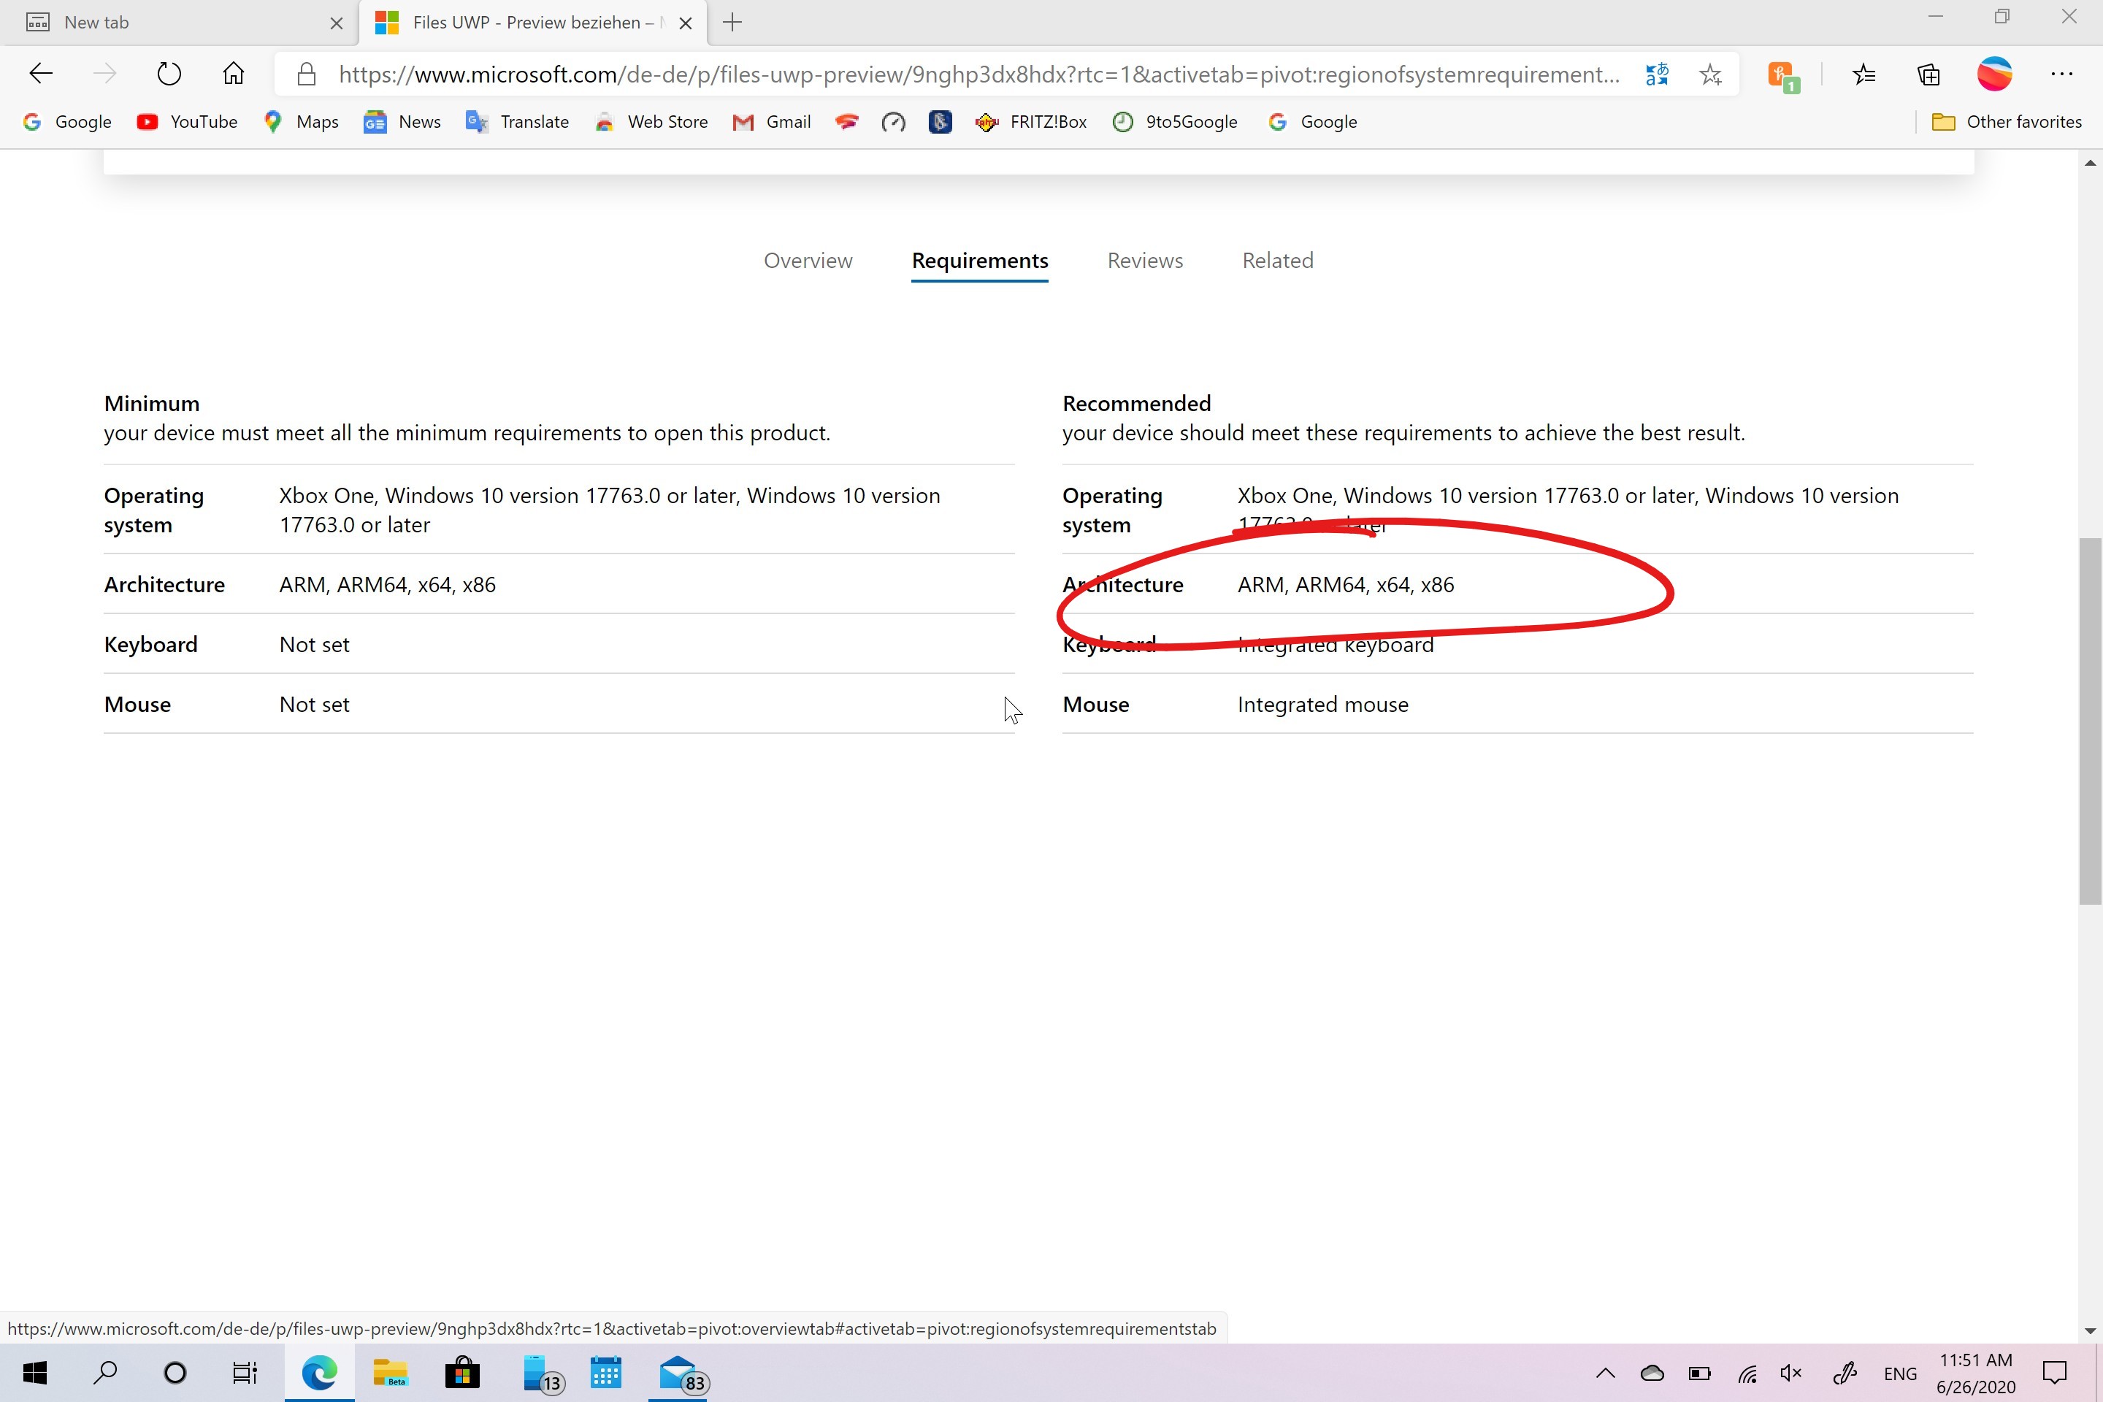This screenshot has height=1402, width=2103.
Task: Open Windows Ink Workspace pen icon
Action: pyautogui.click(x=1845, y=1374)
